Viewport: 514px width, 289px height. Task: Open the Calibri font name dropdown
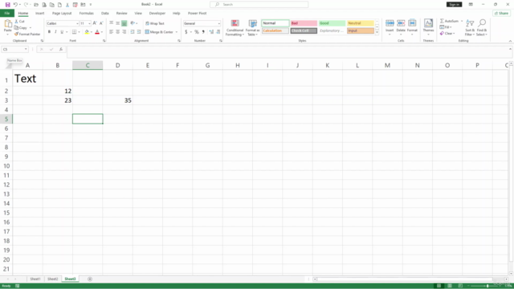click(x=77, y=23)
